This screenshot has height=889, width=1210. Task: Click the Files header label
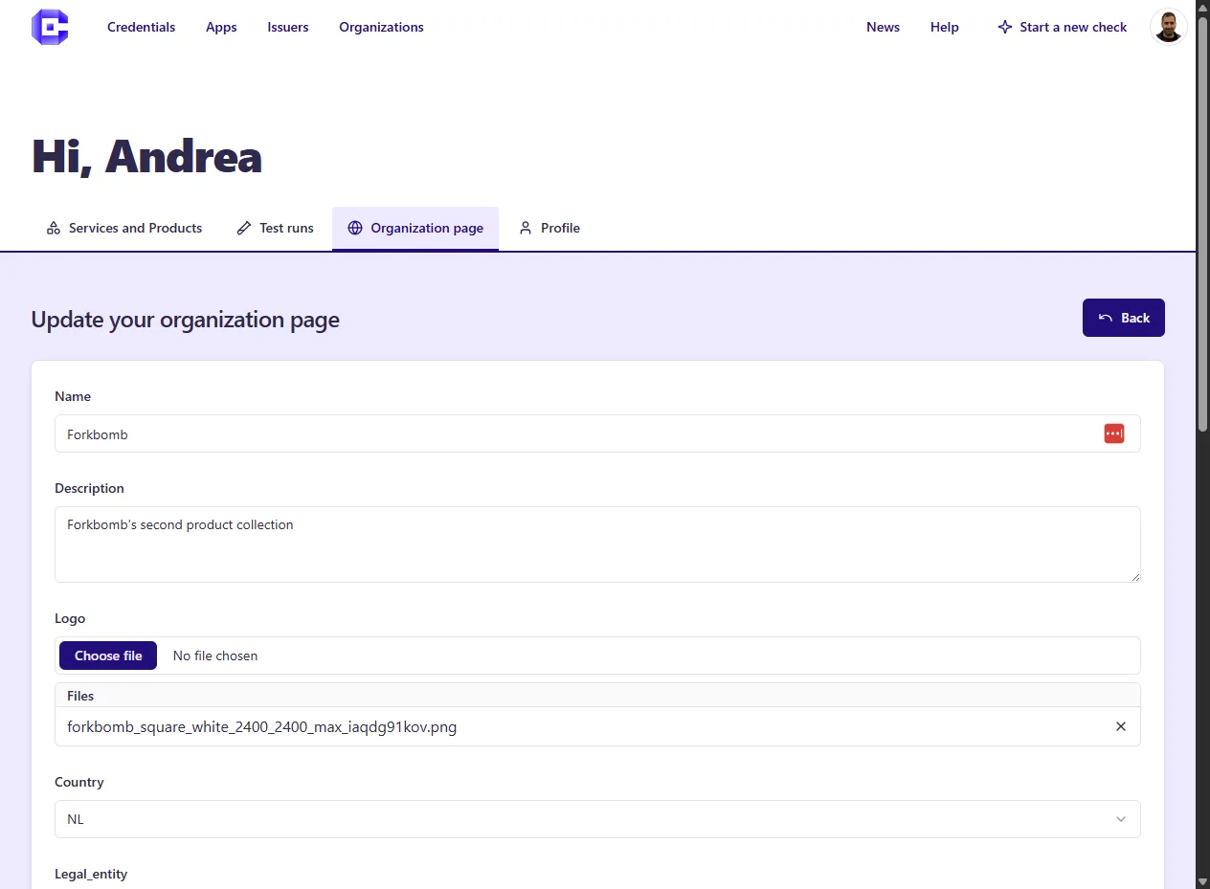click(x=80, y=696)
